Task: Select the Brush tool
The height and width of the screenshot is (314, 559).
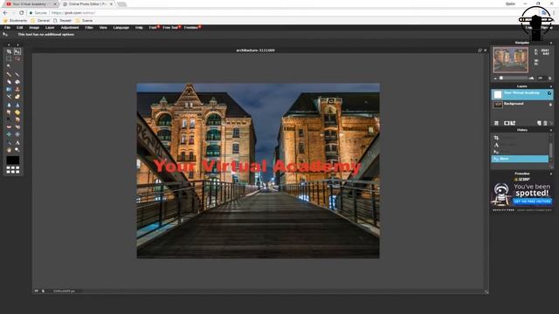Action: [17, 74]
